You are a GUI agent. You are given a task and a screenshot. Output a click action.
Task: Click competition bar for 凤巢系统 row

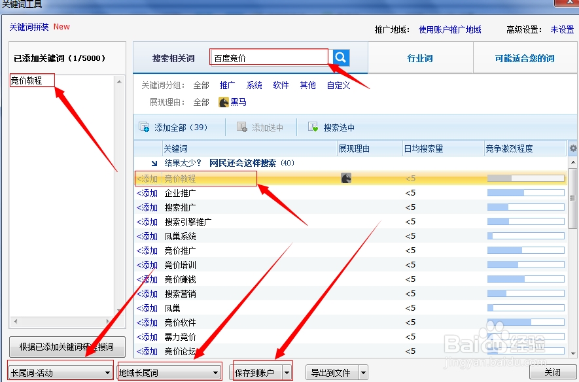point(526,236)
